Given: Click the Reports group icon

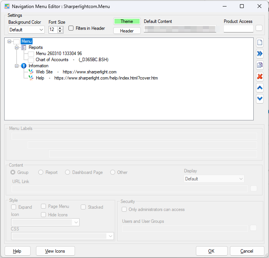Looking at the screenshot, I should click(24, 47).
